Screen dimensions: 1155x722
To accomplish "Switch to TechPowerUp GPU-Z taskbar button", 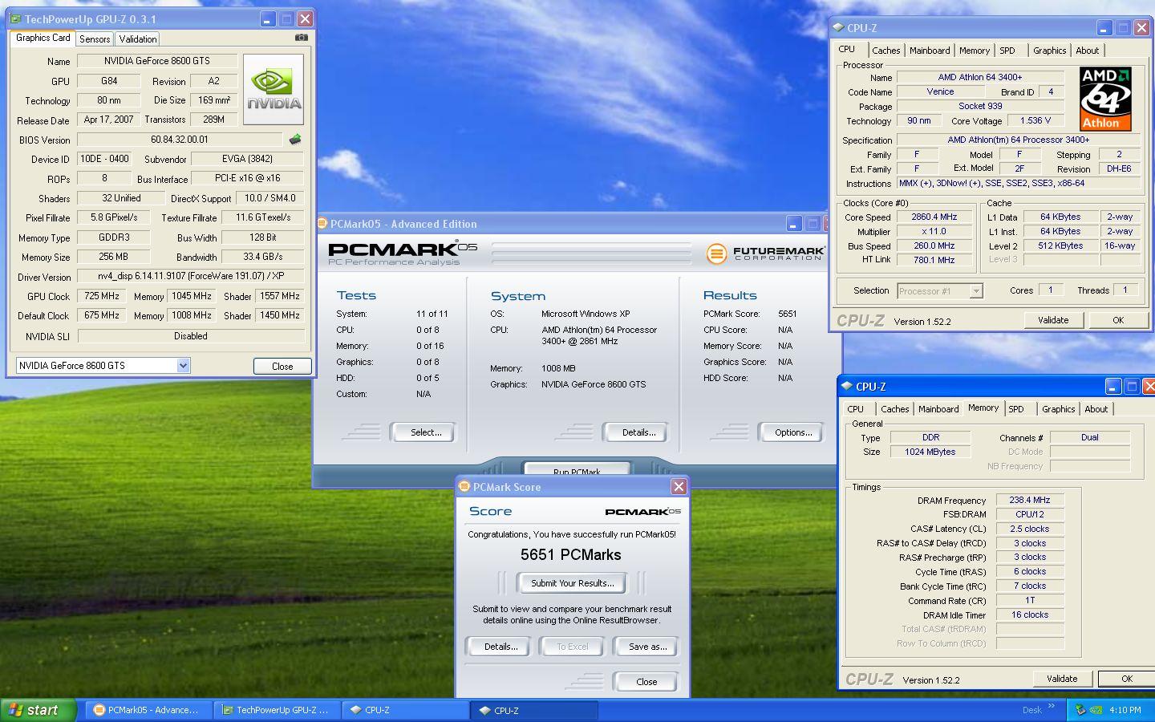I will point(276,710).
